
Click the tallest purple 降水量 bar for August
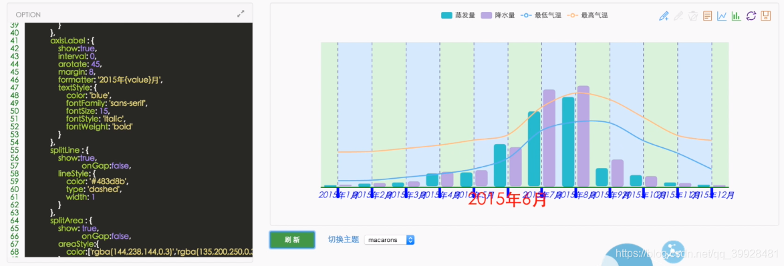583,136
